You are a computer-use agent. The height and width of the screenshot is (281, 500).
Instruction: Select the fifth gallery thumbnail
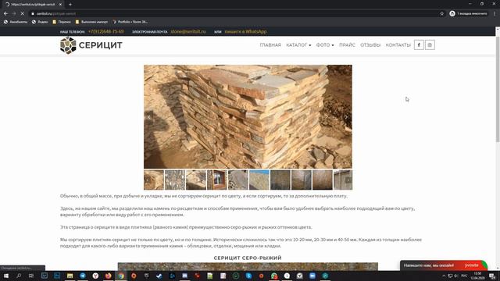pyautogui.click(x=237, y=180)
